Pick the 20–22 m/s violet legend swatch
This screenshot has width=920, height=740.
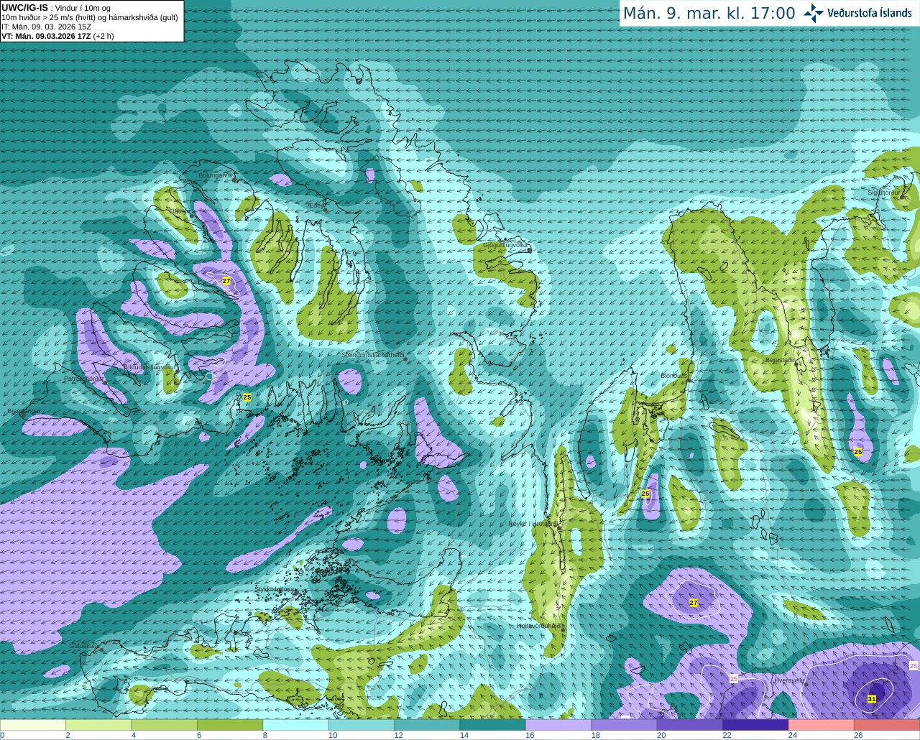[690, 725]
